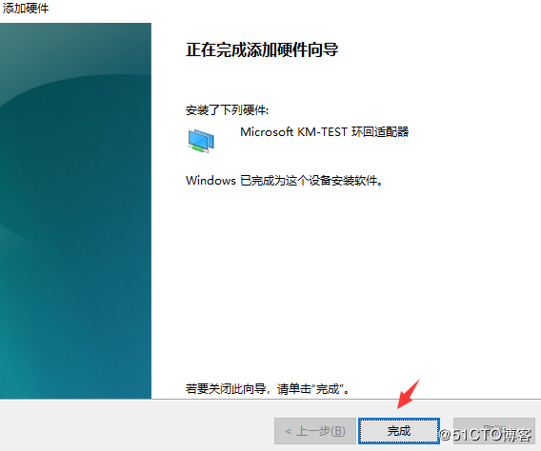Viewport: 541px width, 451px height.
Task: Click the window title 添加硬件
Action: click(x=26, y=9)
